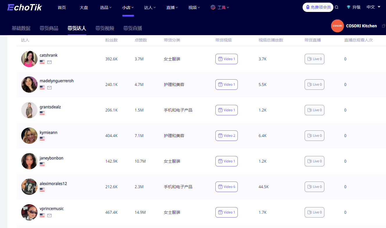The width and height of the screenshot is (386, 228).
Task: Click the copy icon beside COSORI Kitchen
Action: click(383, 26)
